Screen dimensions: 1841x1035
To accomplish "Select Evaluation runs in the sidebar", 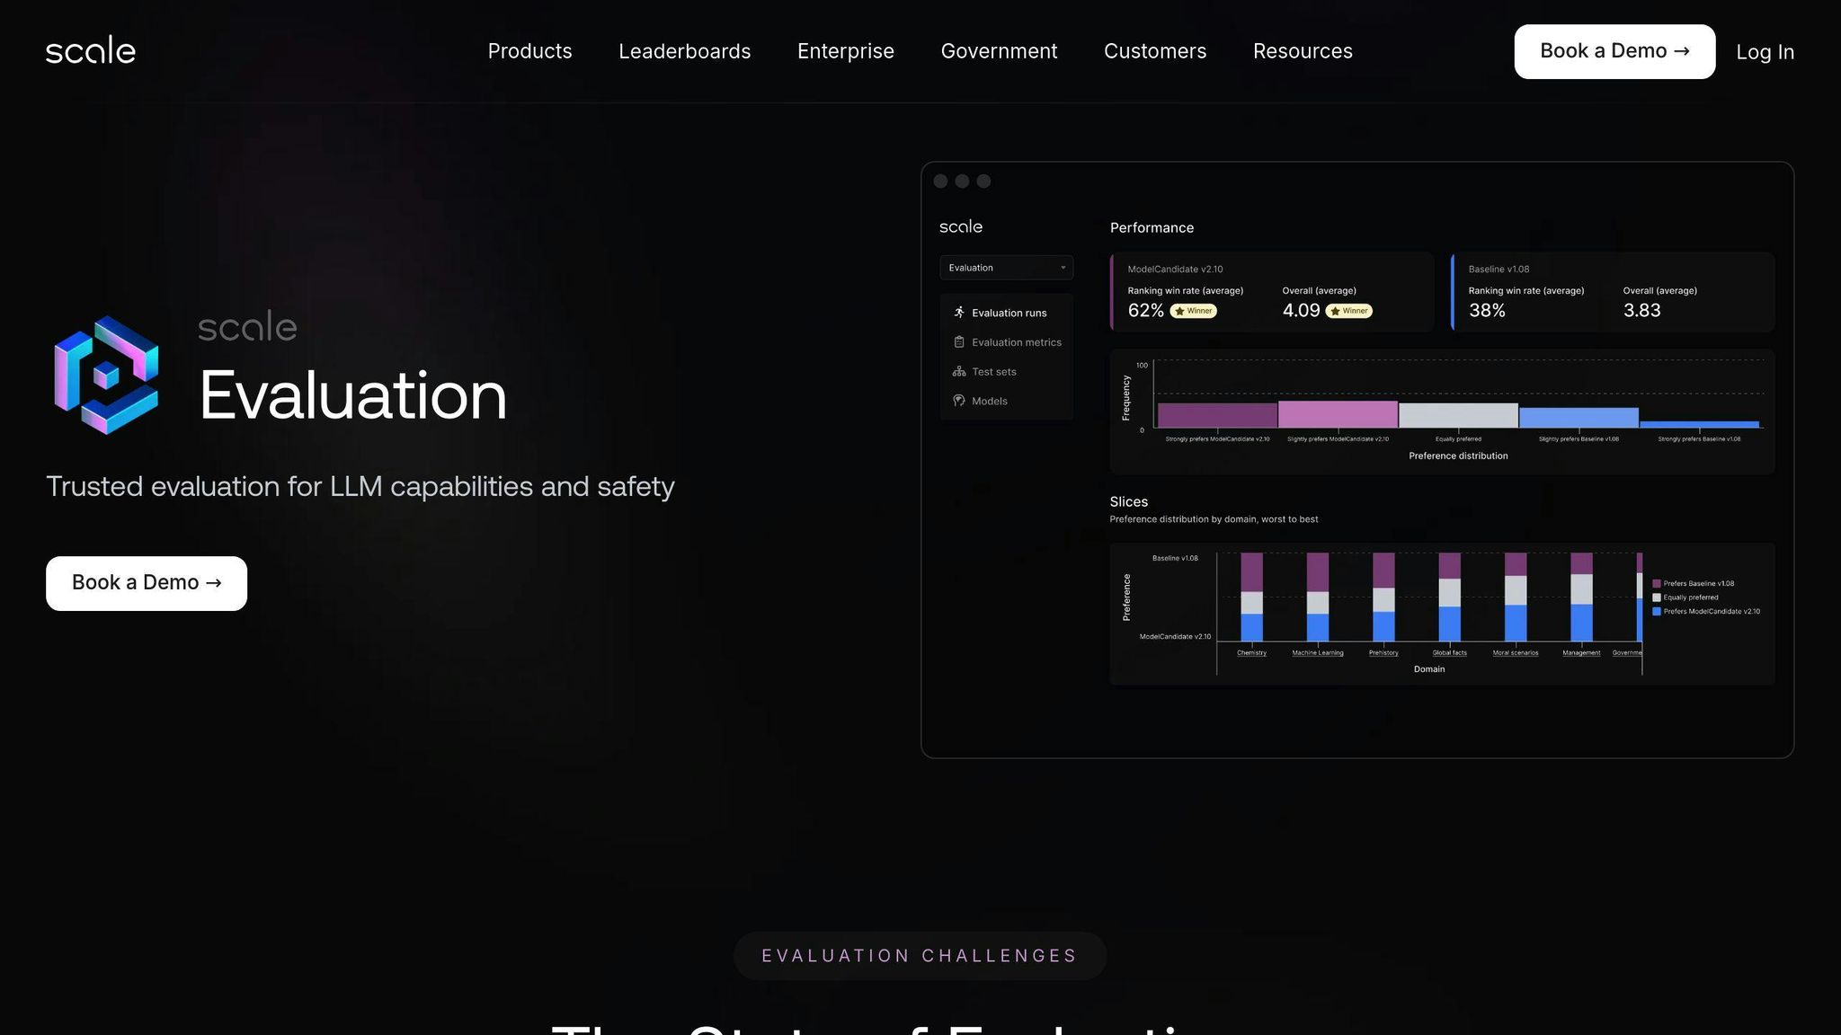I will tap(1009, 313).
